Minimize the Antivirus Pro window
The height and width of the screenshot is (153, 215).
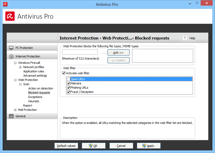pos(190,3)
